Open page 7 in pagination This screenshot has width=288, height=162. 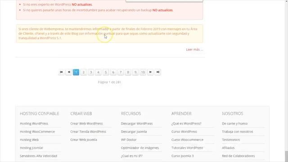point(121,72)
